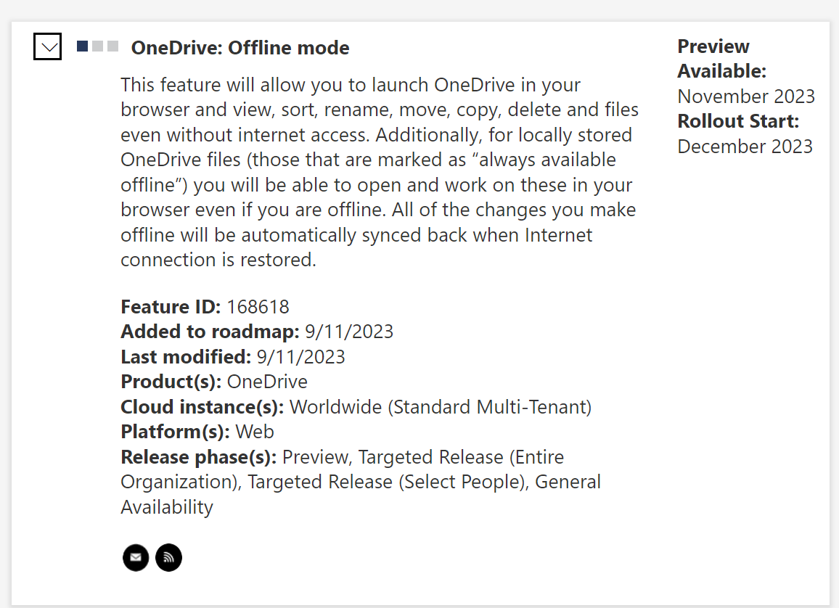This screenshot has width=839, height=608.
Task: Click the "Added to roadmap" date
Action: tap(349, 332)
